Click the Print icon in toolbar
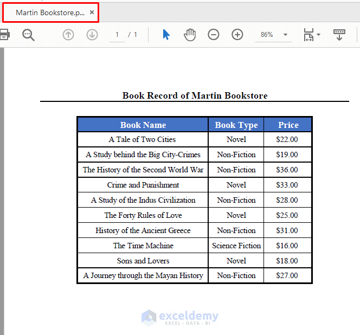The height and width of the screenshot is (335, 360). [4, 35]
